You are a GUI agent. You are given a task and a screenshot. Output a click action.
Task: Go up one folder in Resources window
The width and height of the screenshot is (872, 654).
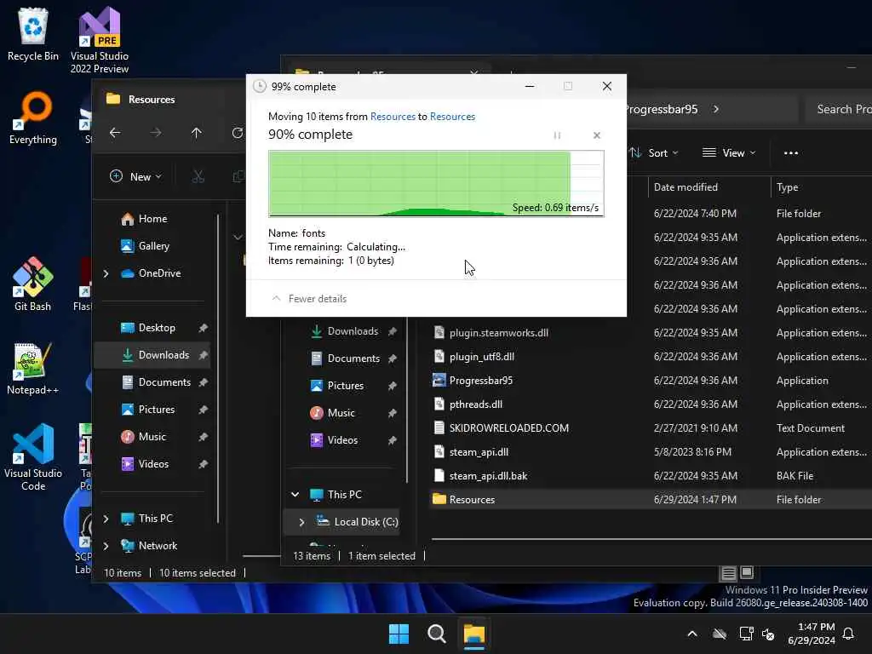(x=197, y=132)
